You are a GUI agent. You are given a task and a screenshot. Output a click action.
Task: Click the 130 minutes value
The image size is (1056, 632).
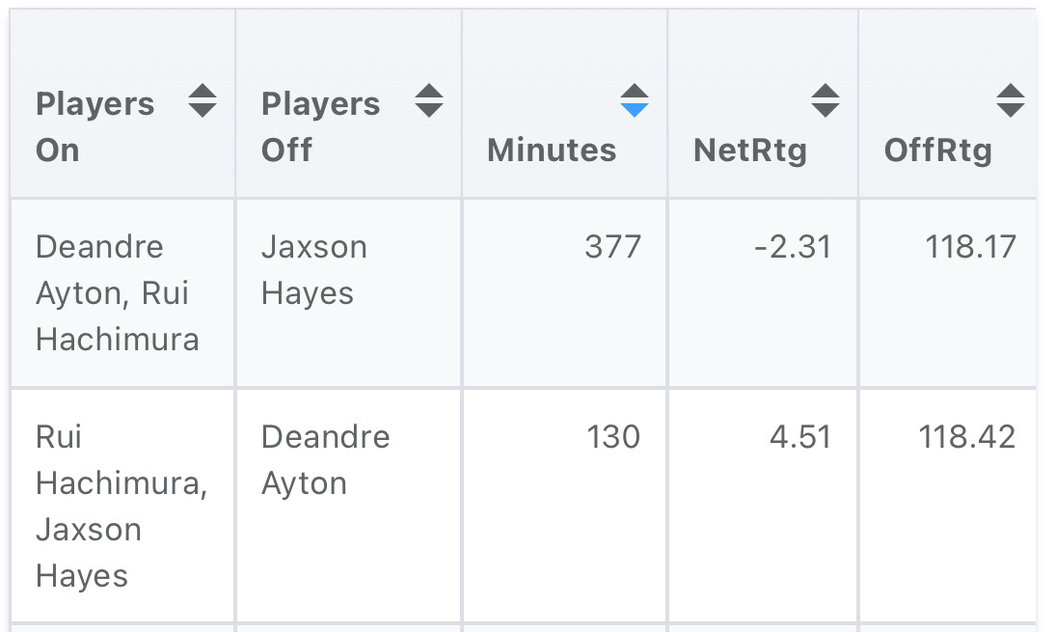612,437
